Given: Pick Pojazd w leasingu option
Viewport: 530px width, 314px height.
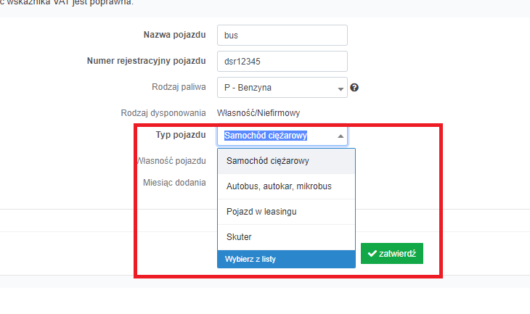Looking at the screenshot, I should (x=286, y=212).
